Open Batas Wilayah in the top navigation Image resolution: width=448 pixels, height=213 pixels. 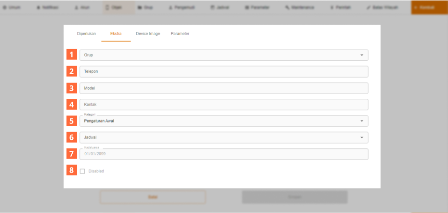(x=382, y=8)
